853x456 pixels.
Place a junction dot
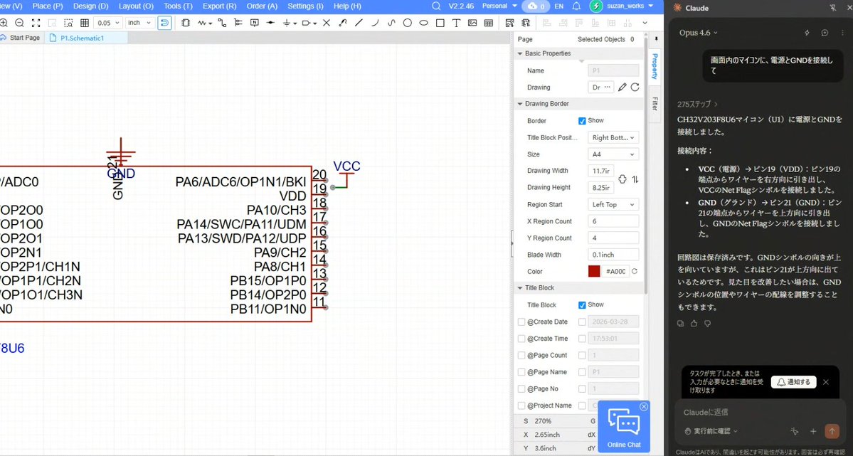[270, 23]
